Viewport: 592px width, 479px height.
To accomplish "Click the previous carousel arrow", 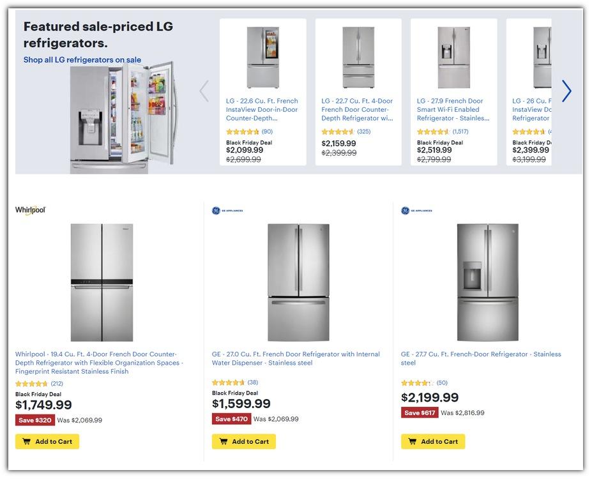I will (204, 91).
